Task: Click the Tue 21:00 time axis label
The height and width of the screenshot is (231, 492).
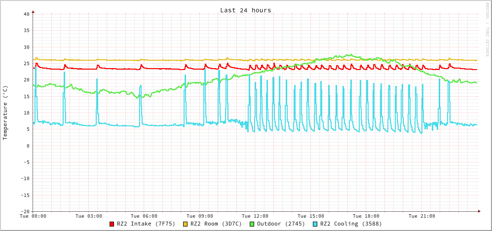Action: (x=422, y=216)
